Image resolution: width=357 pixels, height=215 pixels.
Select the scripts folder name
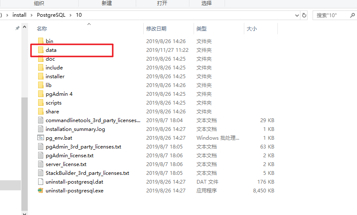coord(54,103)
